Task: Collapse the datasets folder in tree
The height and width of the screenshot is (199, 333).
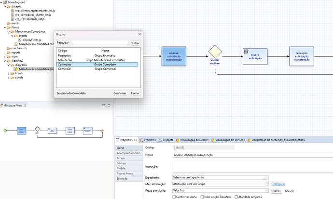Action: pos(4,7)
